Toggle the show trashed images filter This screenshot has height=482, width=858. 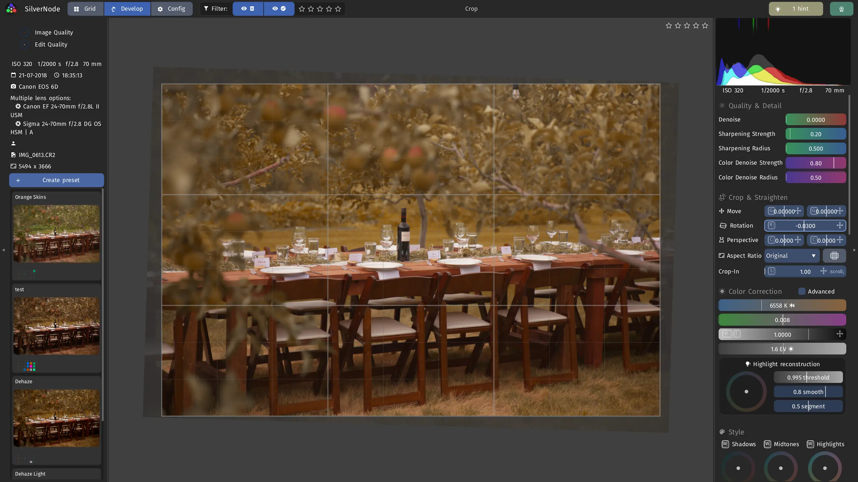(x=248, y=9)
